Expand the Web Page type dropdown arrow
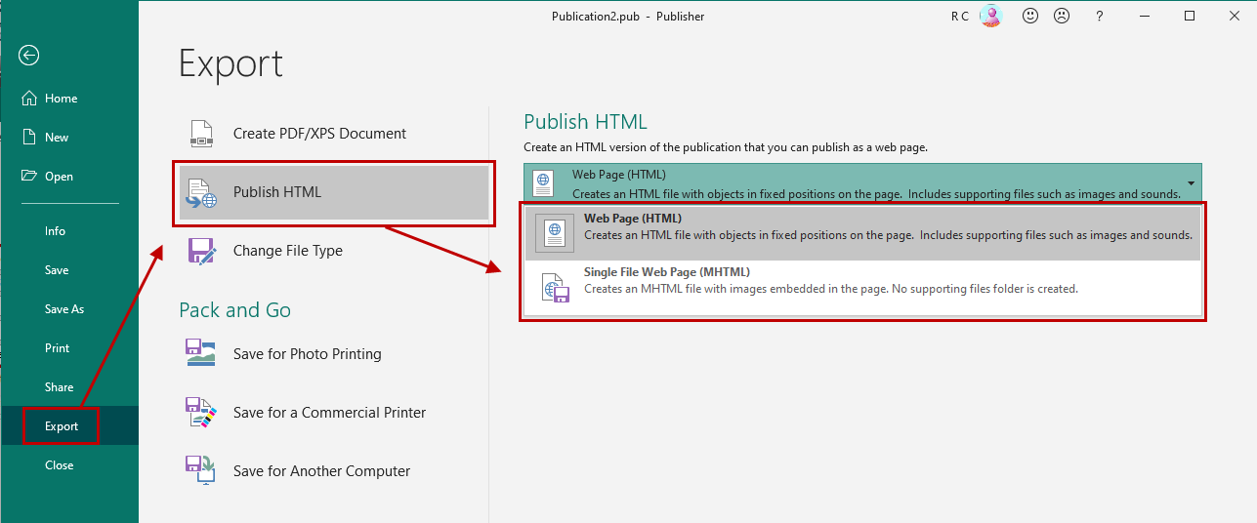Viewport: 1257px width, 523px height. click(1191, 182)
